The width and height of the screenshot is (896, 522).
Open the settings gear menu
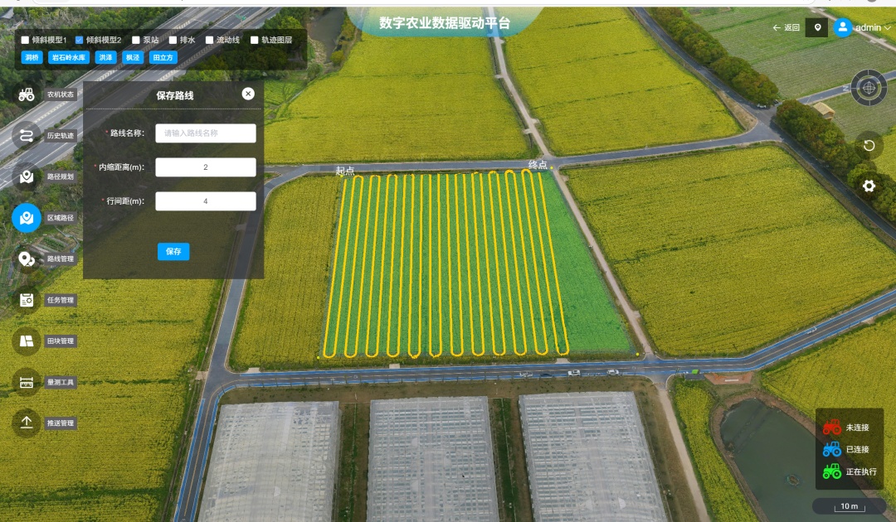(869, 186)
